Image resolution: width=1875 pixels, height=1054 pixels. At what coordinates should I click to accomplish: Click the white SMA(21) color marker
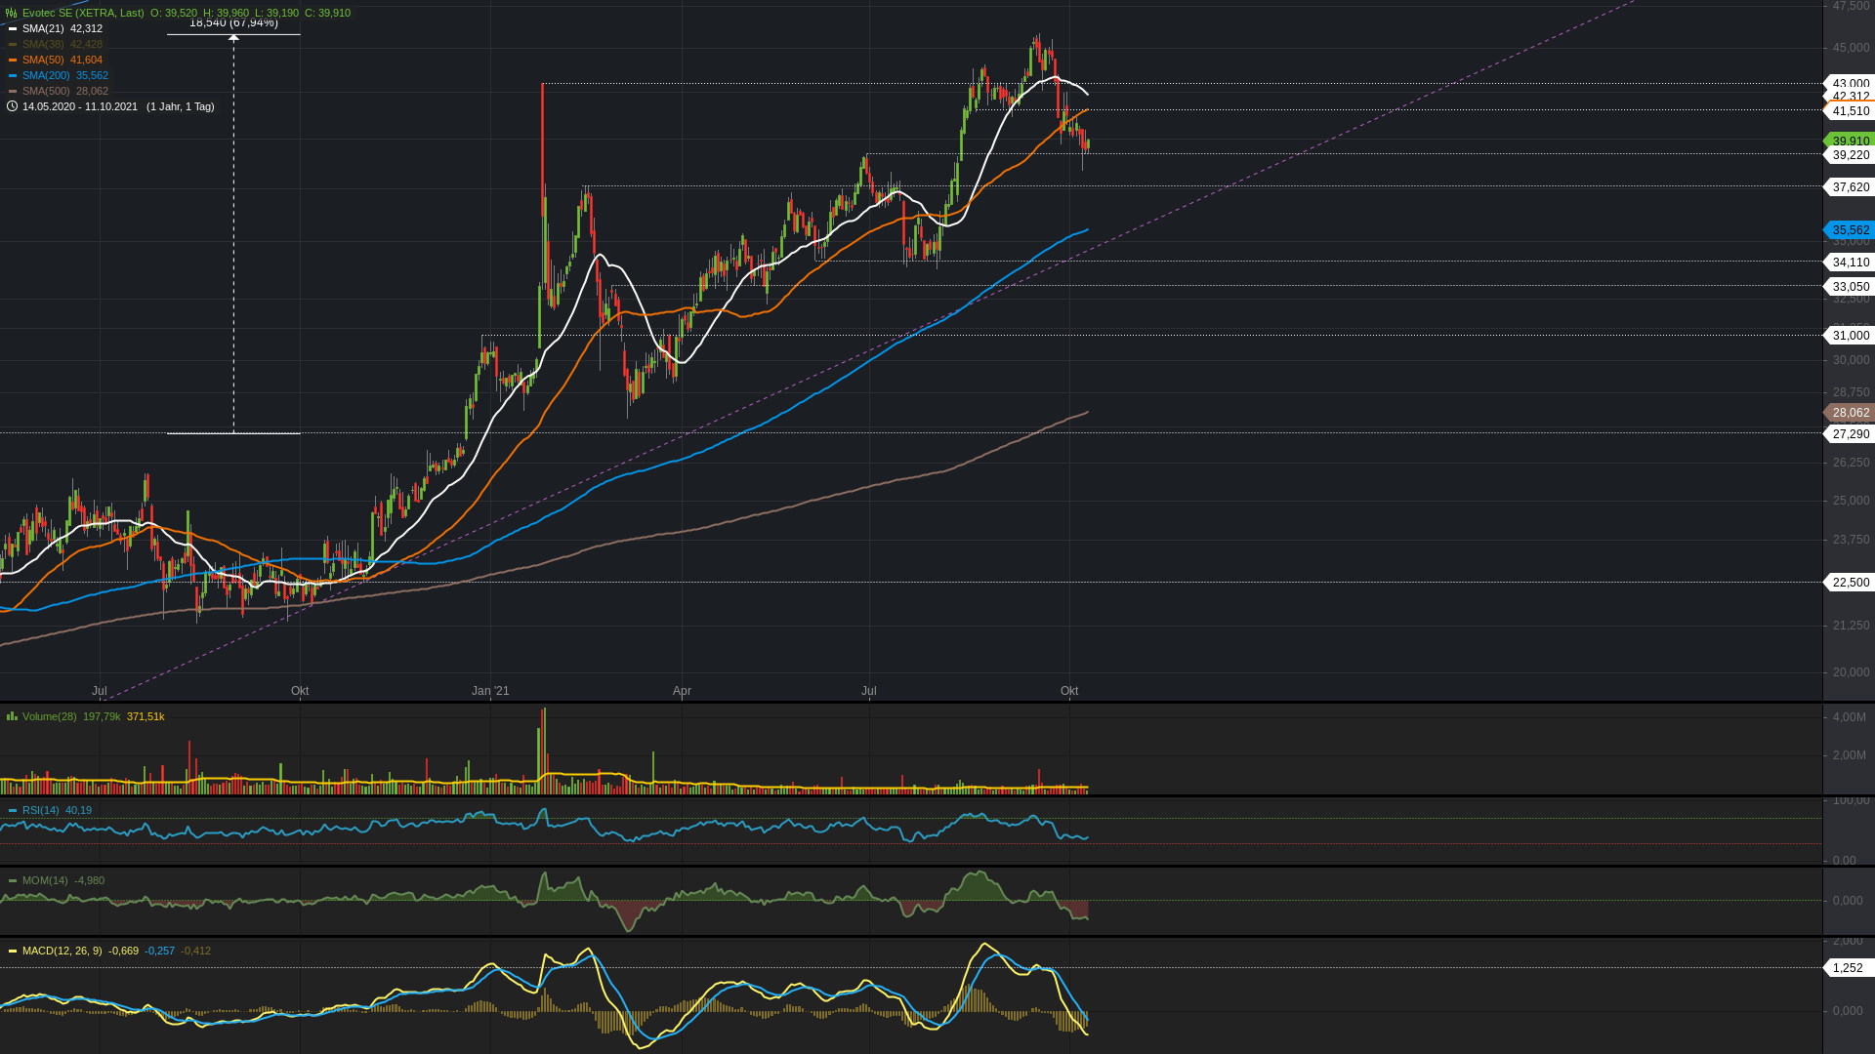13,28
